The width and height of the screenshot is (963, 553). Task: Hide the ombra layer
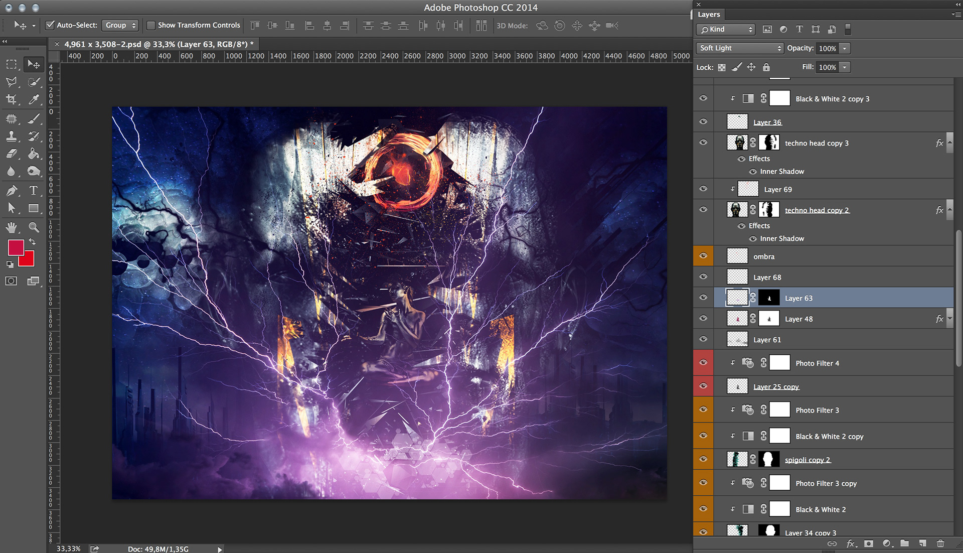pos(703,256)
